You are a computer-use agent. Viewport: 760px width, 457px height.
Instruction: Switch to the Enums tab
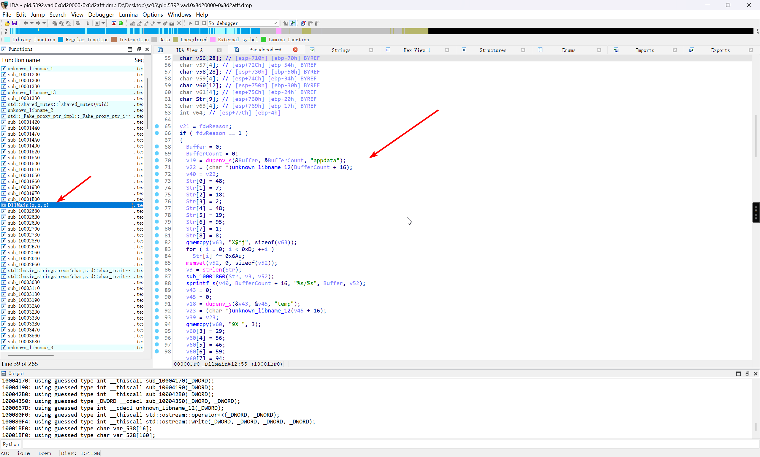569,50
